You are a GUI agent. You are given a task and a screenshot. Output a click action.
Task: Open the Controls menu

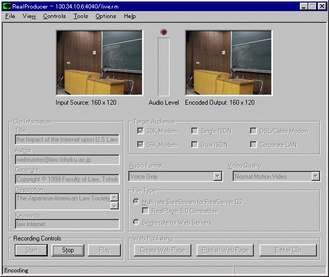pos(55,16)
